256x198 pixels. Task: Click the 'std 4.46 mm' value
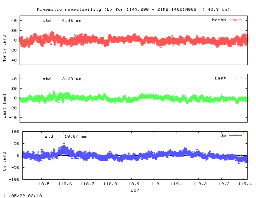pos(62,21)
